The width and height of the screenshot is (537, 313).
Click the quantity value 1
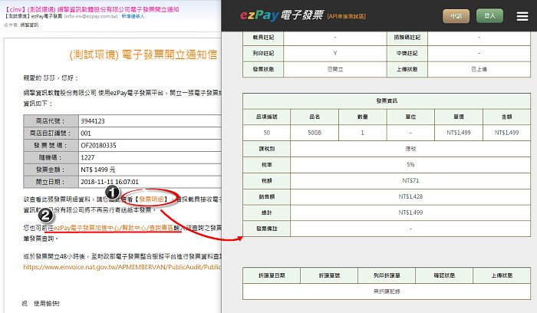tap(362, 133)
